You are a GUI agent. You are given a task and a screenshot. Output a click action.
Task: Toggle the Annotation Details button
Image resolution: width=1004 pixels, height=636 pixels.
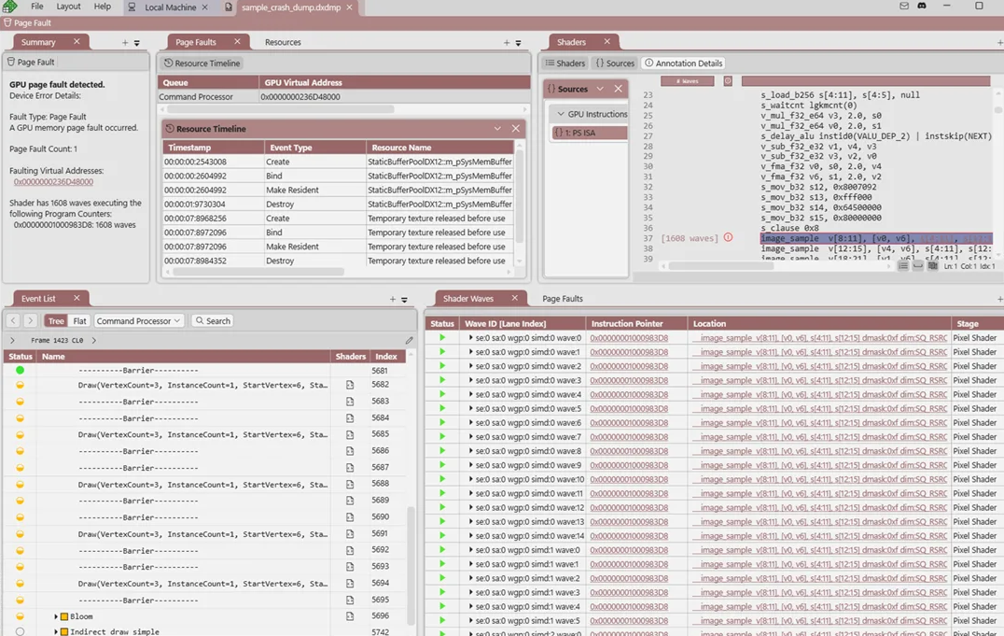click(x=683, y=64)
